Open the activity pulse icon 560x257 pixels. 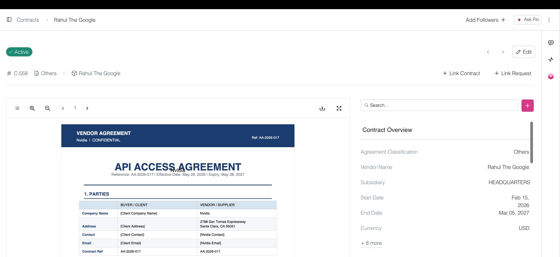[551, 59]
